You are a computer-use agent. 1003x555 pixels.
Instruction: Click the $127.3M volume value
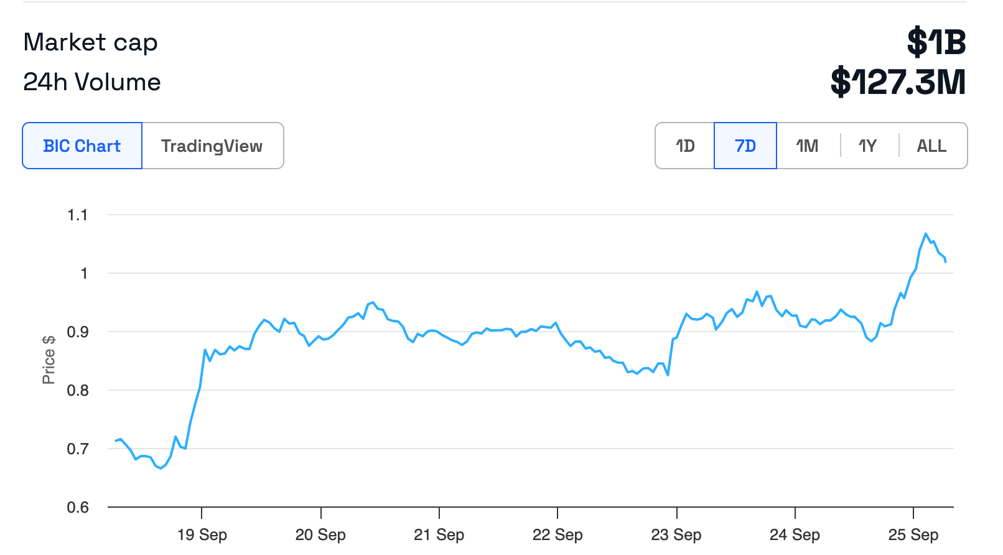tap(898, 82)
